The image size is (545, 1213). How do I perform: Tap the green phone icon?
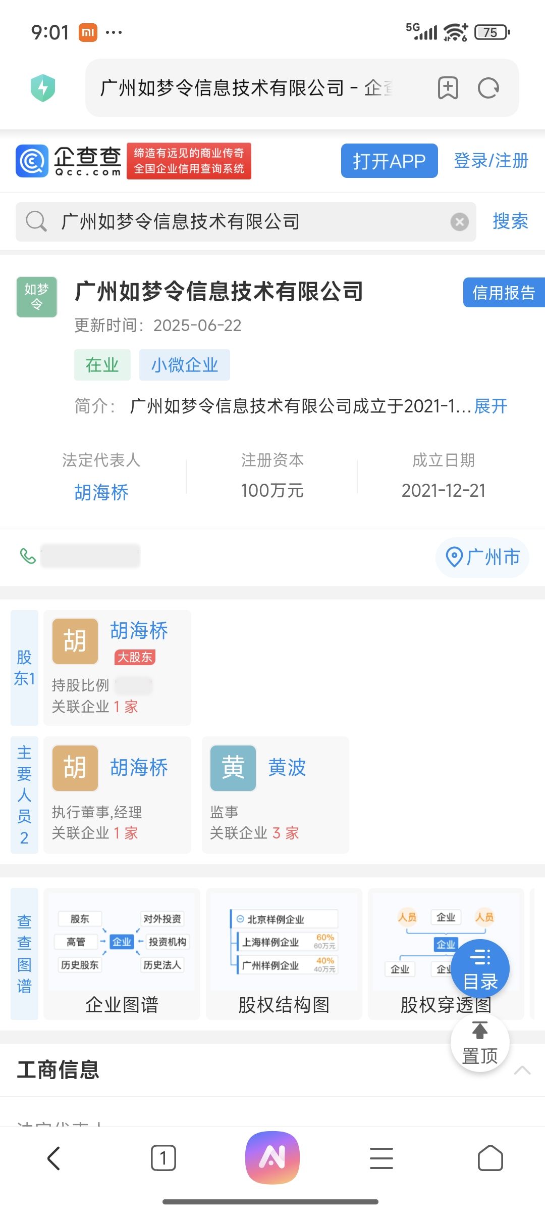(x=28, y=556)
